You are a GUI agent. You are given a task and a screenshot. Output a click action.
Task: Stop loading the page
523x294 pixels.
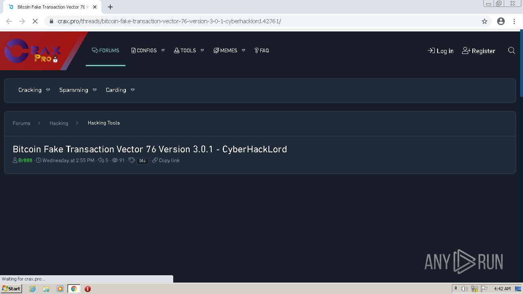[x=35, y=21]
